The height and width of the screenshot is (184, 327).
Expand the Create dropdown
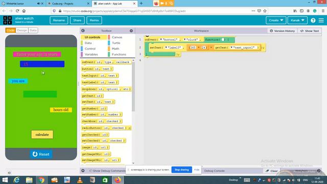click(x=276, y=20)
